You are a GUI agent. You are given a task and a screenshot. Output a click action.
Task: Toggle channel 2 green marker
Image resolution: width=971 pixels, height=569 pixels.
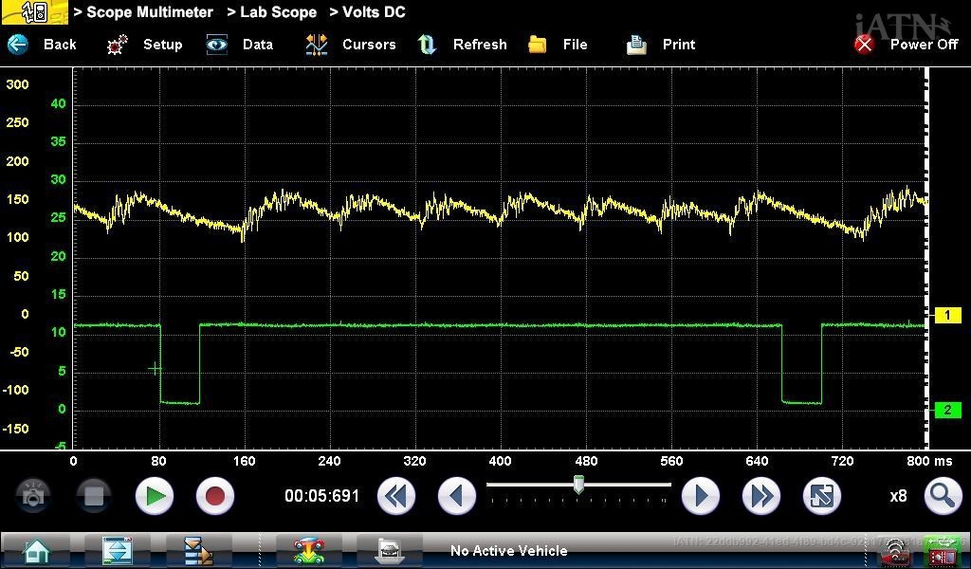click(x=947, y=411)
